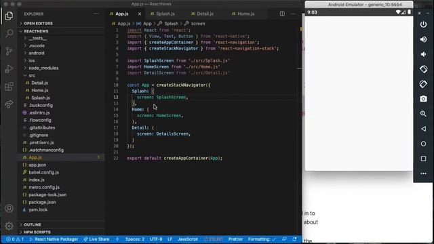Expand the NPM SCRIPTS section
Screen dimensions: 434x244
click(37, 232)
